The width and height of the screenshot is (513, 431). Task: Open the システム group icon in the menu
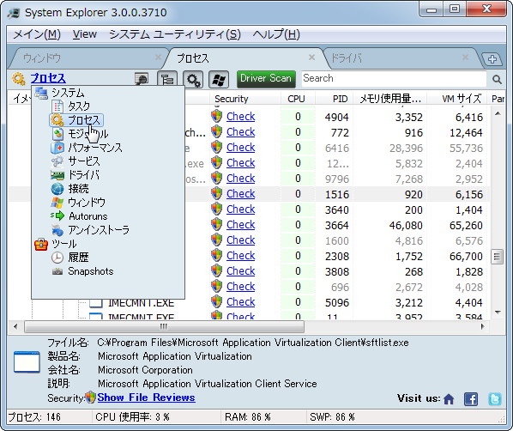[41, 93]
